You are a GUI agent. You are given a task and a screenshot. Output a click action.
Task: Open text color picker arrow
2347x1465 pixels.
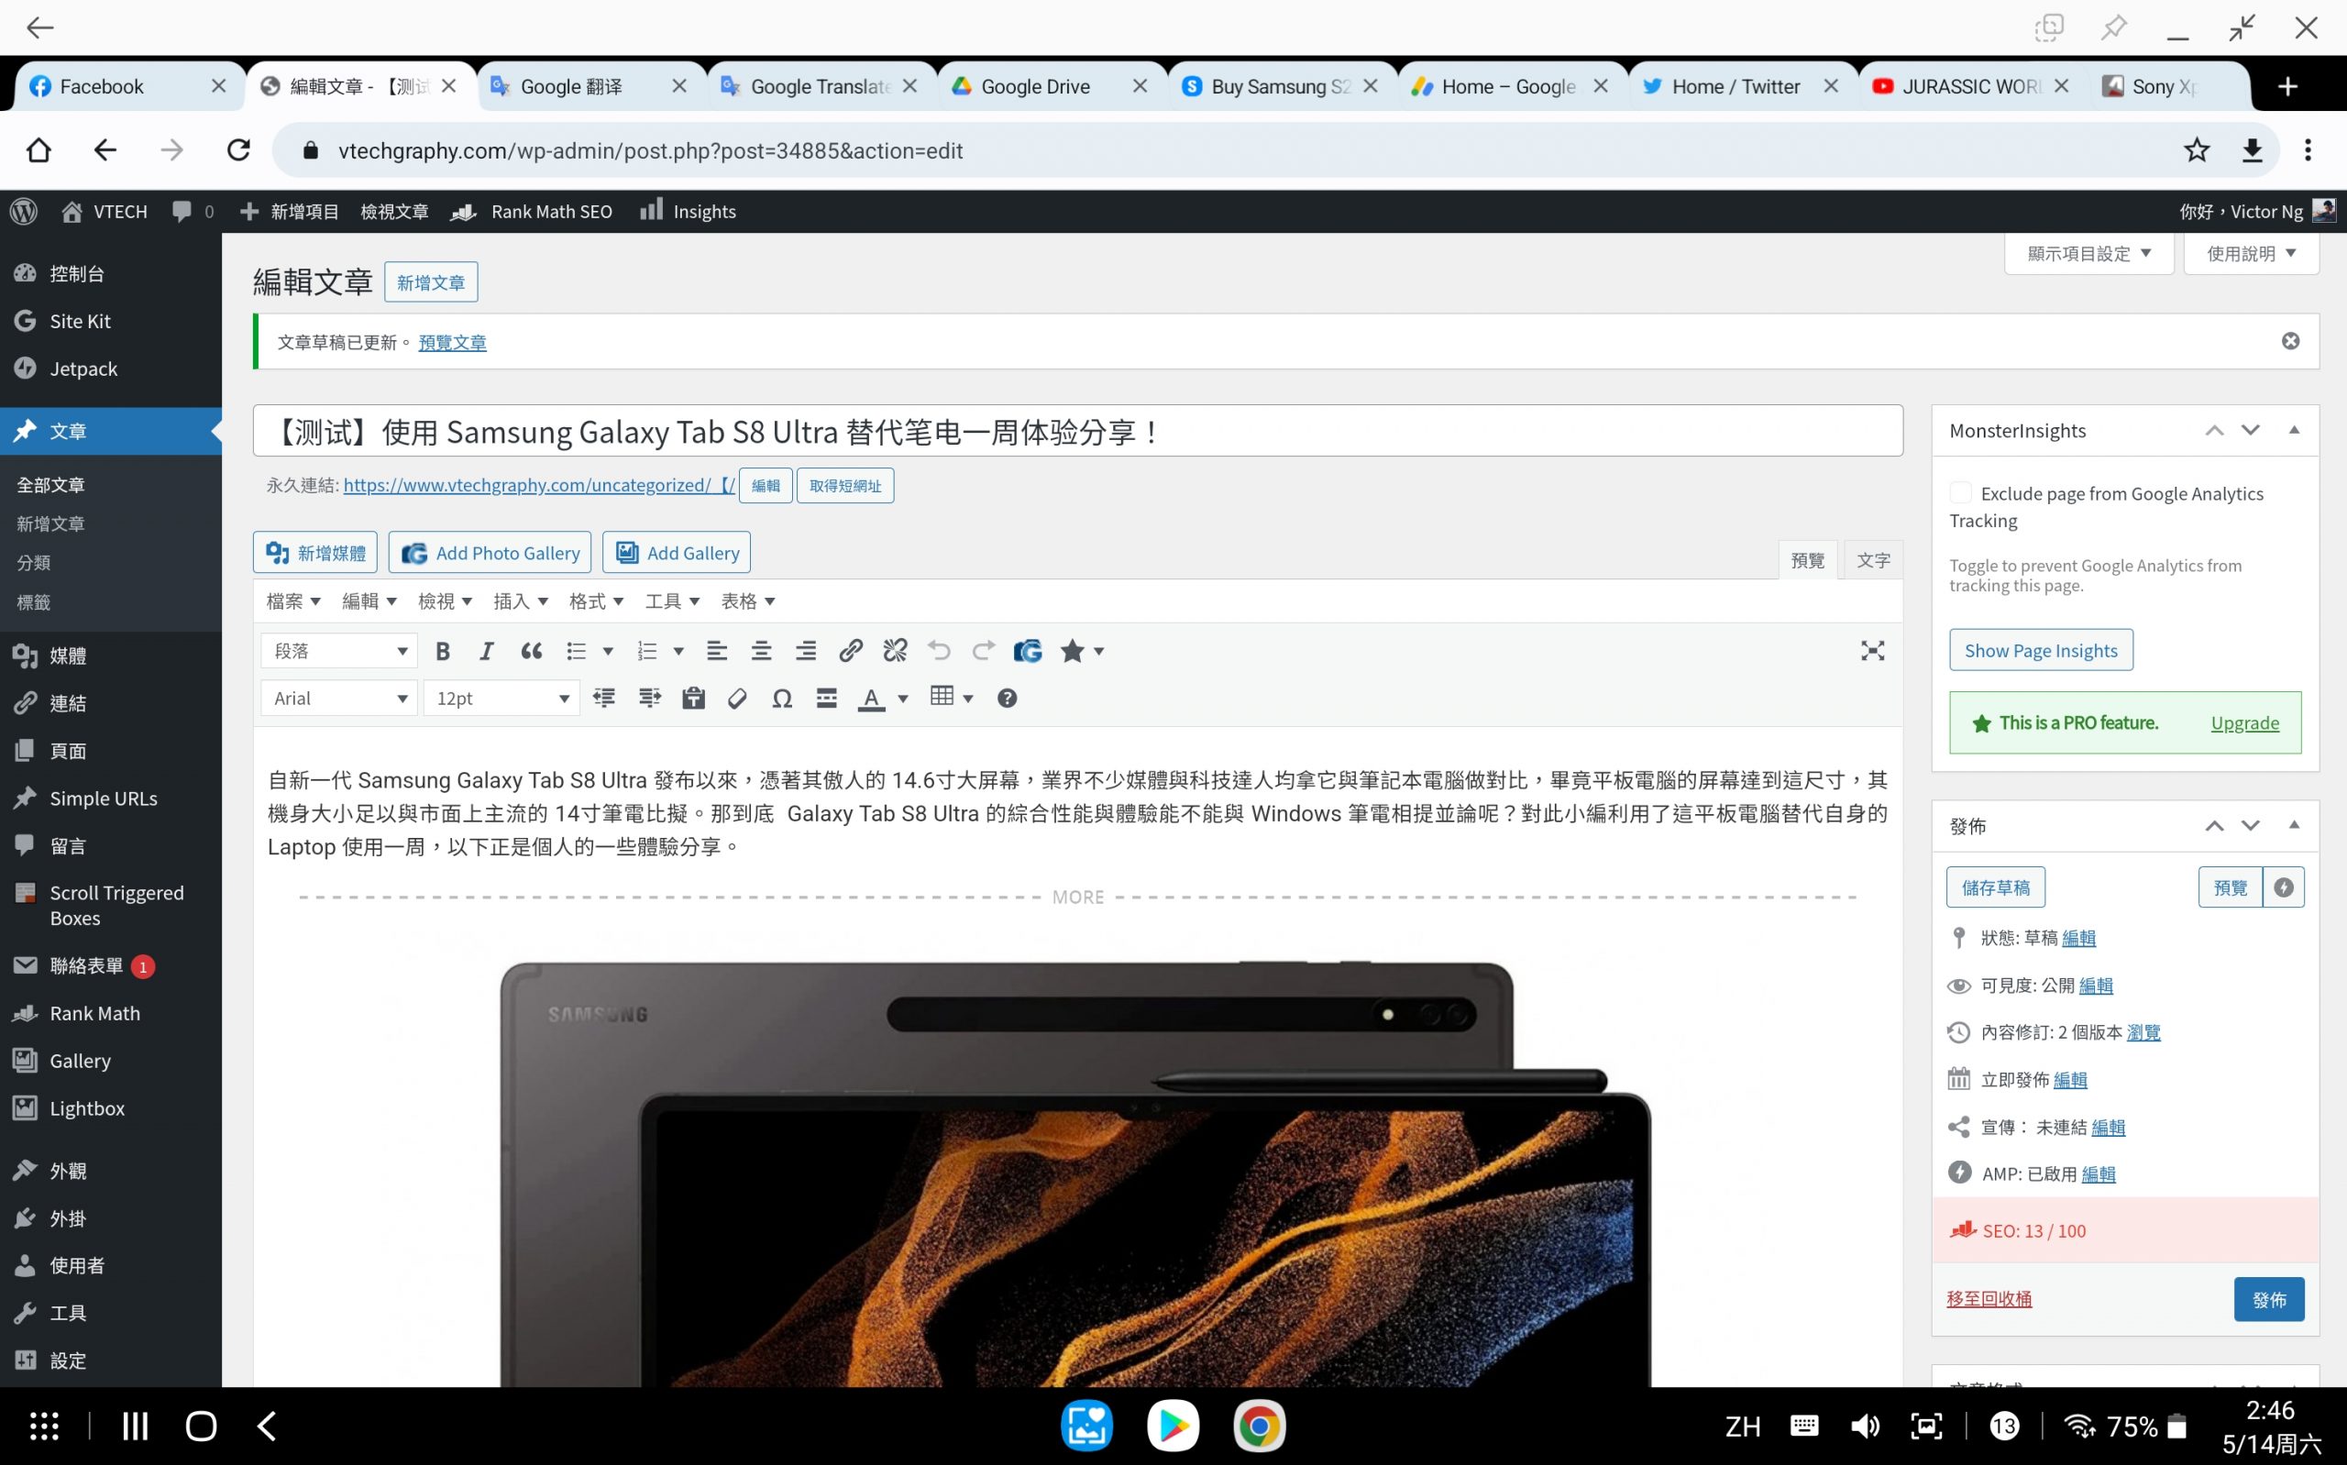point(903,699)
